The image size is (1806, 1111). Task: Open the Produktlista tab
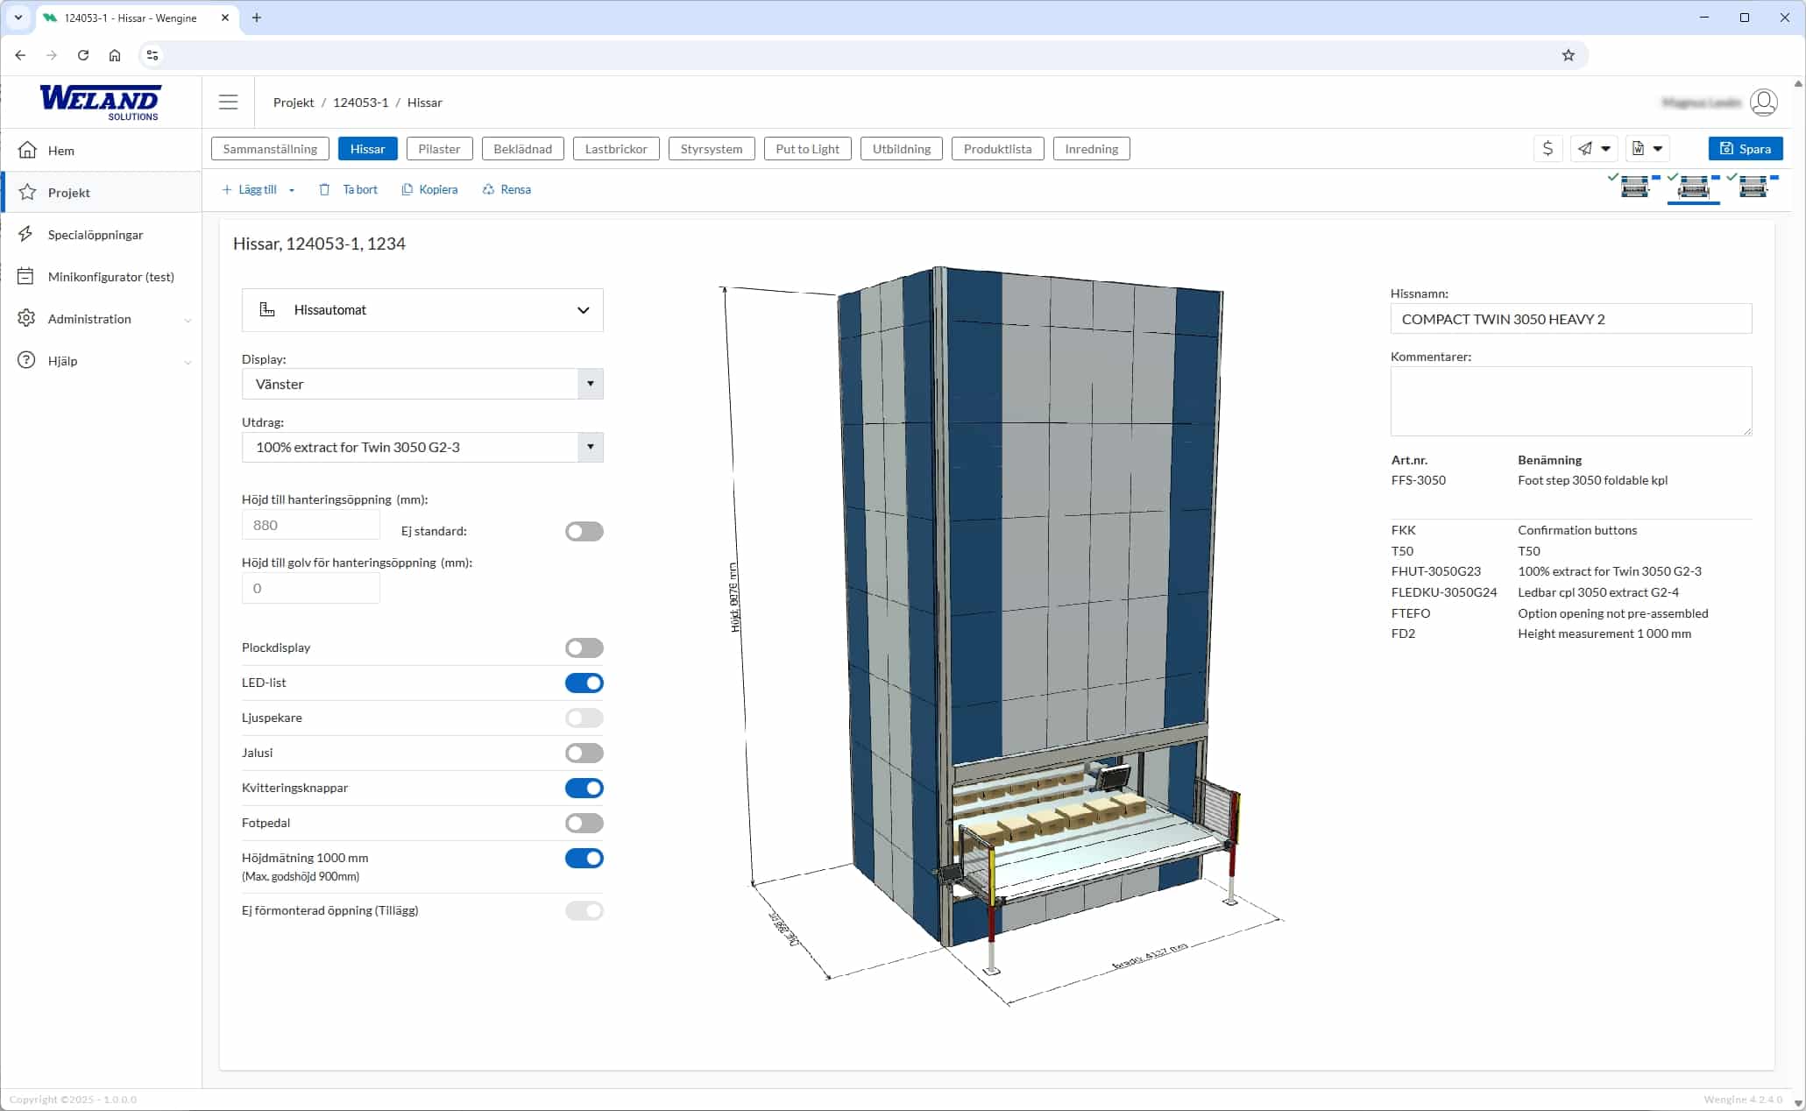click(997, 149)
